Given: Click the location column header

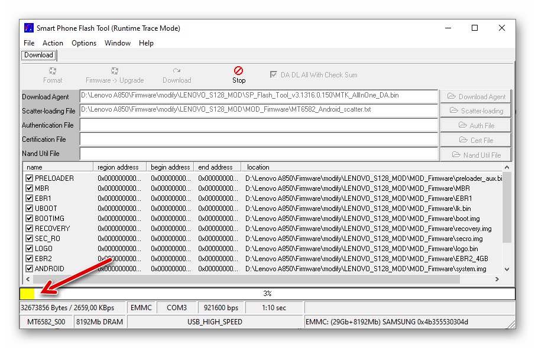Looking at the screenshot, I should [372, 167].
